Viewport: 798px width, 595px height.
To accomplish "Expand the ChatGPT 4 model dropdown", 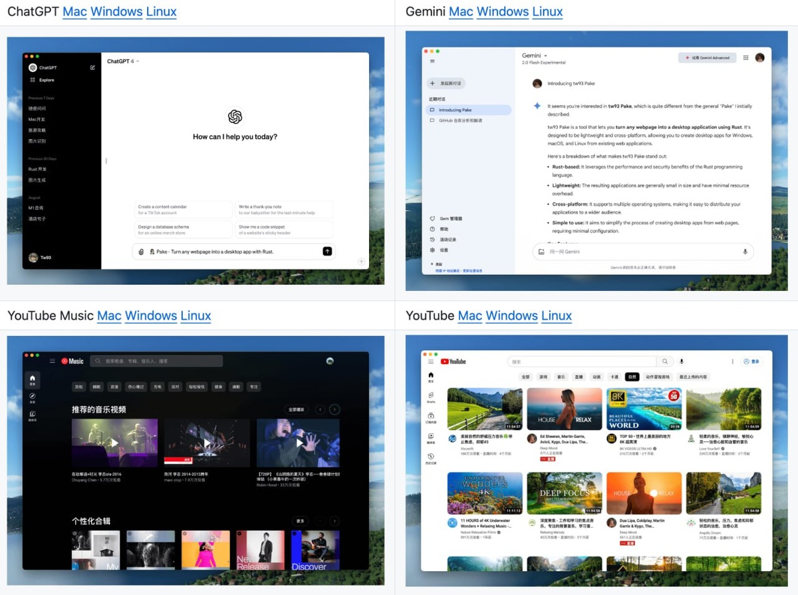I will pyautogui.click(x=123, y=61).
